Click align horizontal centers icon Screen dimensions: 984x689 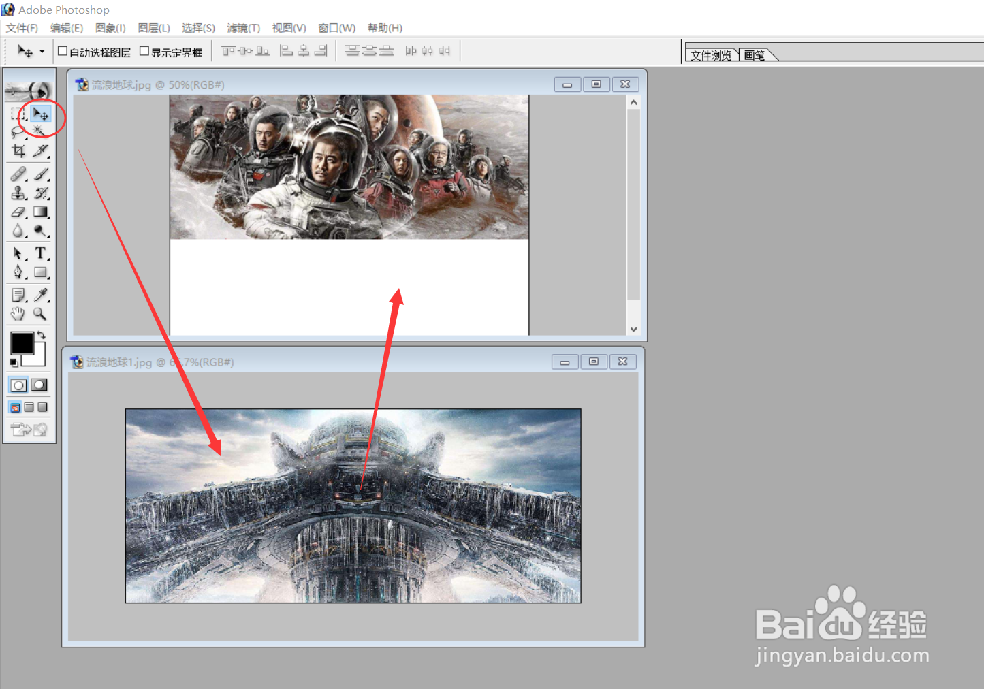tap(304, 51)
